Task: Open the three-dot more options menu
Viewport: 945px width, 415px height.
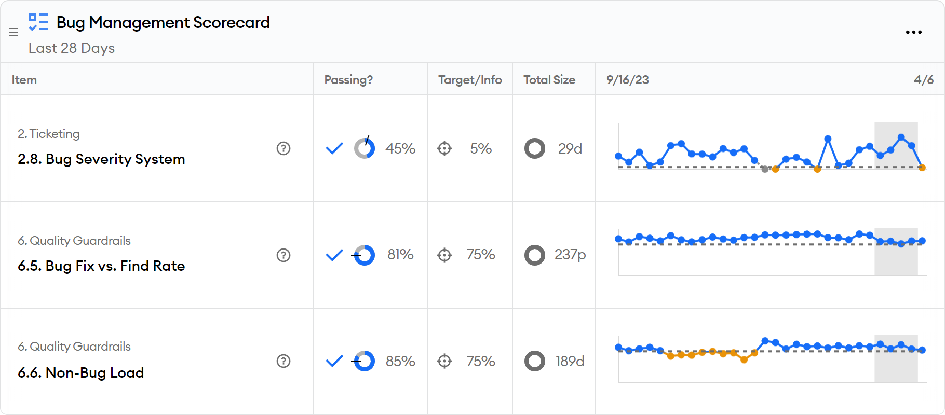Action: (913, 32)
